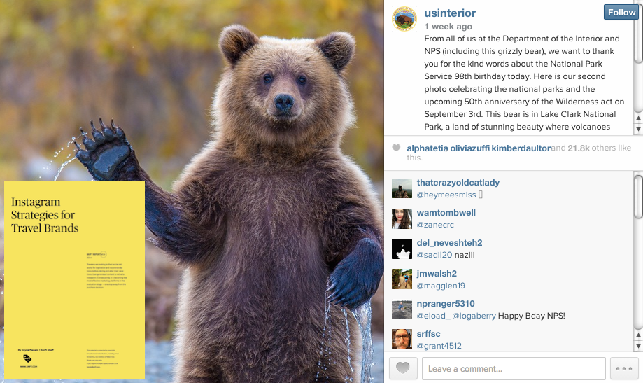643x383 pixels.
Task: Click the @heymeesmiss mention
Action: 446,195
